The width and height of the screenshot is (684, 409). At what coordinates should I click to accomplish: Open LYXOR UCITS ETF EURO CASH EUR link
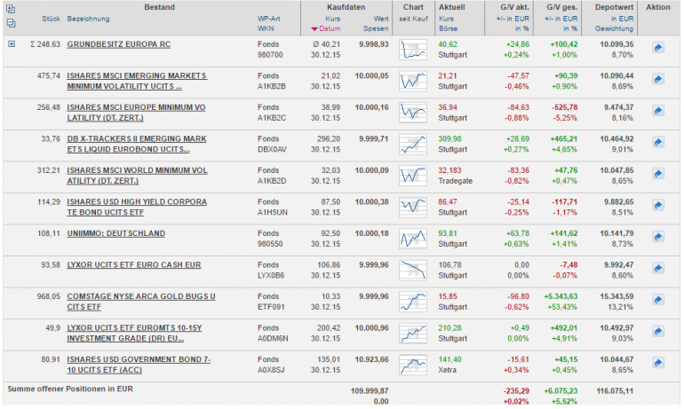tap(134, 264)
